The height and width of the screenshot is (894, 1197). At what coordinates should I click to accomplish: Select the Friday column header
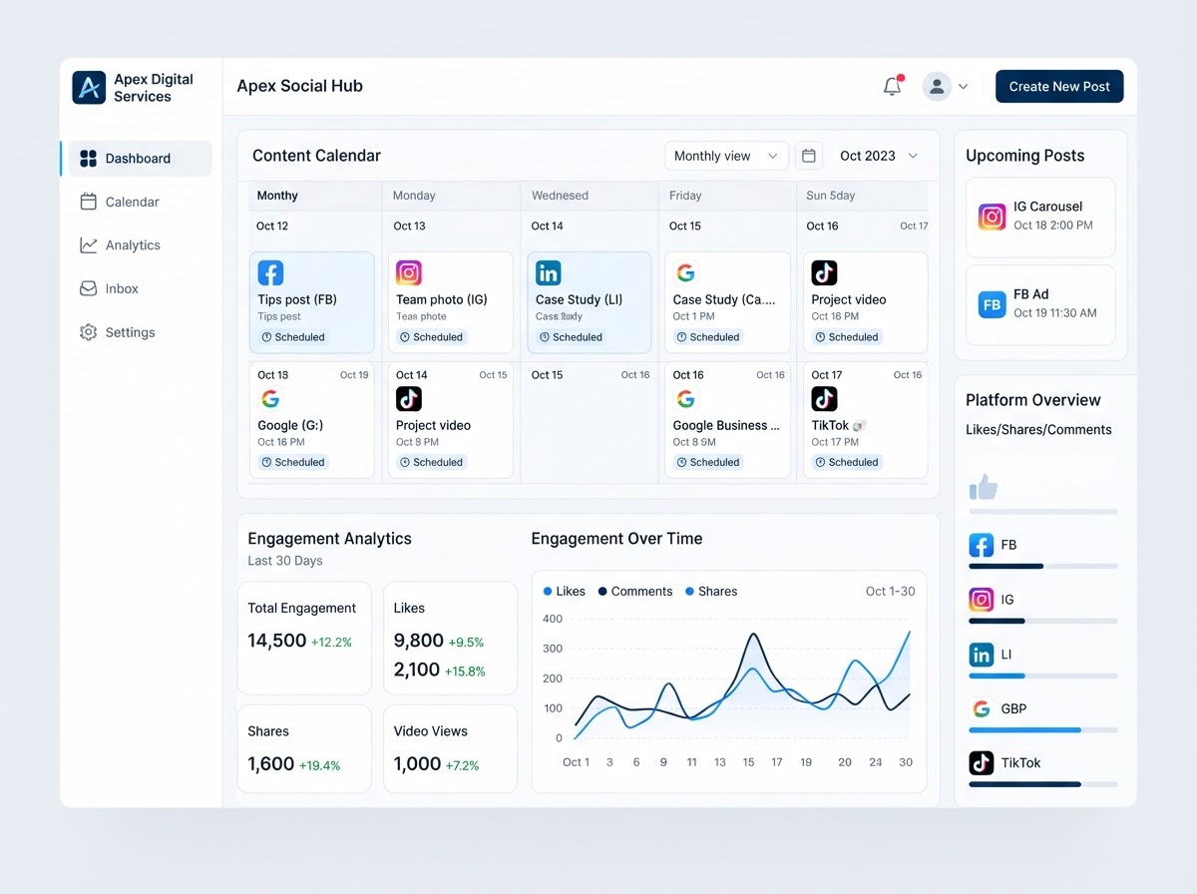(685, 196)
